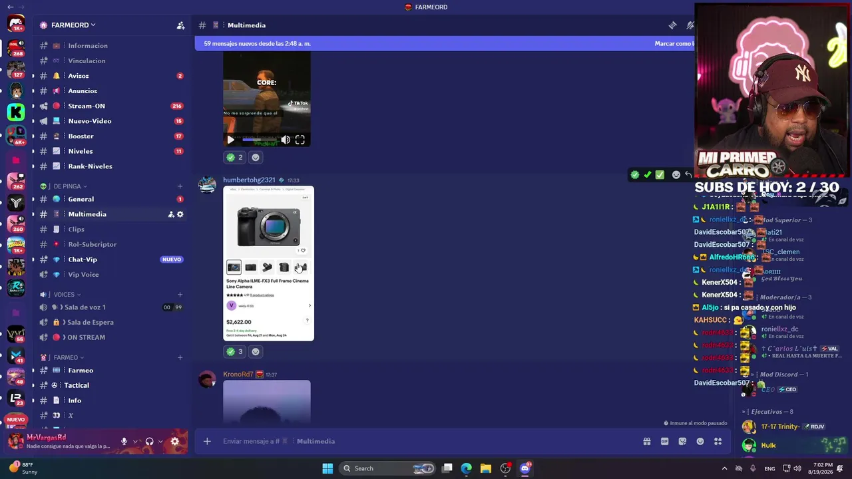Show hidden icons in the system tray
The height and width of the screenshot is (479, 852).
coord(725,468)
